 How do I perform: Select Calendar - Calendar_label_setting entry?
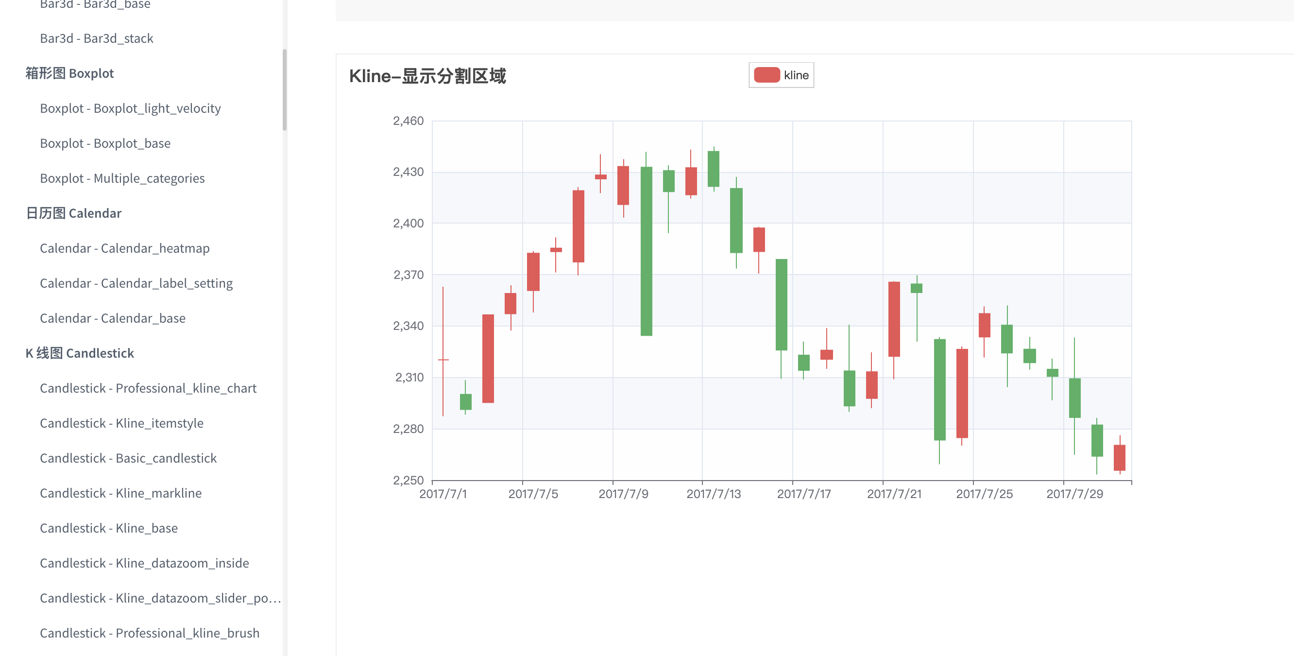[x=136, y=283]
